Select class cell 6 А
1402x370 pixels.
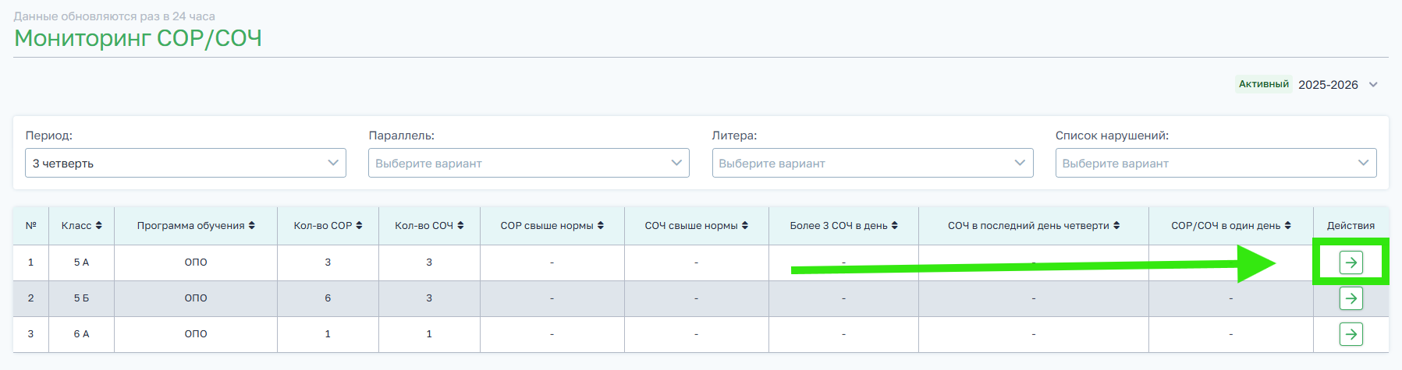point(81,334)
